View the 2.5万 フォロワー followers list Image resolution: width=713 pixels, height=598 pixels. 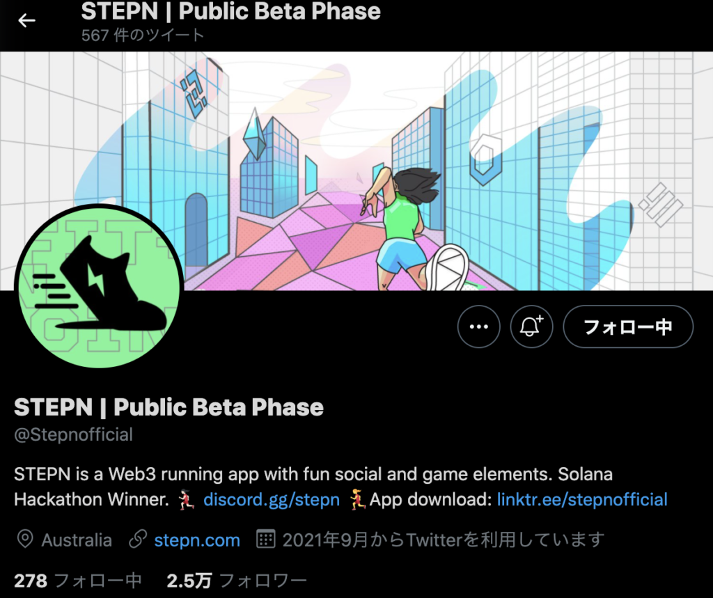pyautogui.click(x=237, y=581)
